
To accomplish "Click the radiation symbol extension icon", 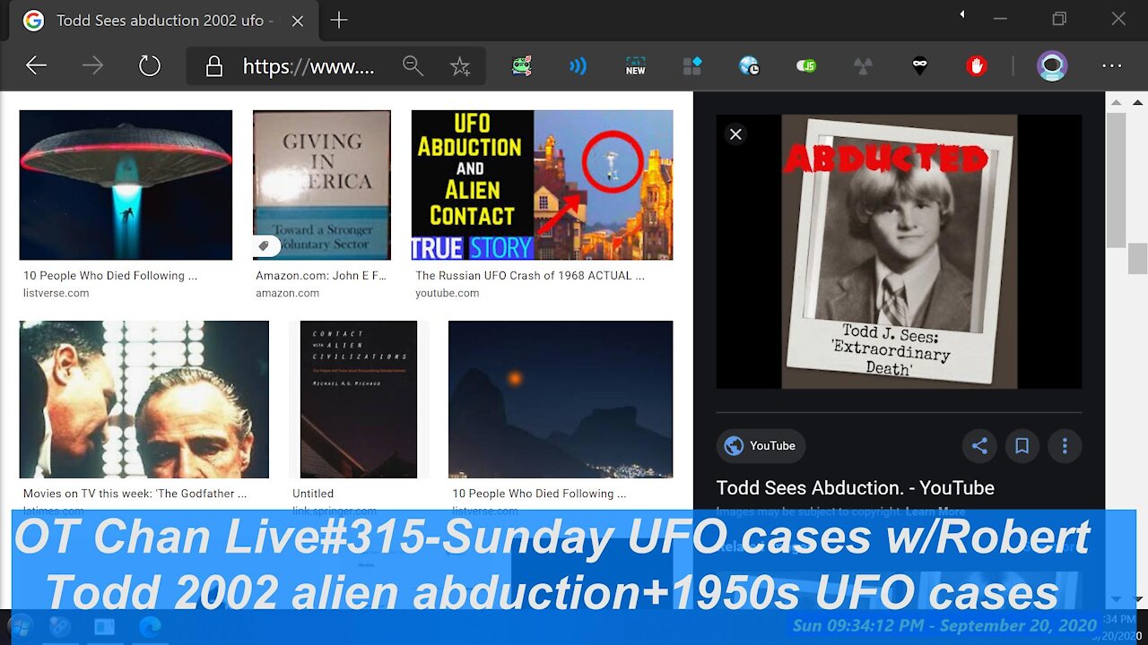I will (863, 65).
